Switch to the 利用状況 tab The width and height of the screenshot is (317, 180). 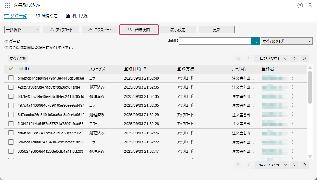tap(77, 16)
